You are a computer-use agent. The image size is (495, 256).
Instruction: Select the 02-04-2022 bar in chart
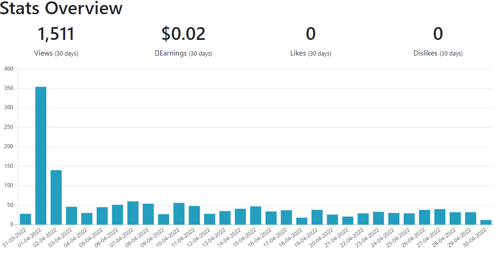(x=56, y=197)
